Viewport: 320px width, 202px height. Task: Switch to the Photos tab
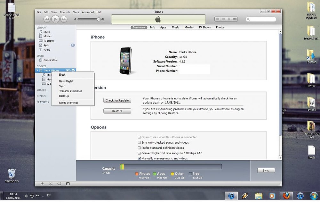click(x=220, y=27)
